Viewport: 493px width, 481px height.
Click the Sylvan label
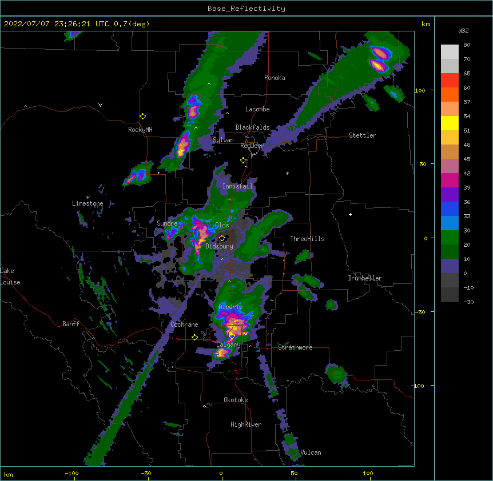coord(223,140)
